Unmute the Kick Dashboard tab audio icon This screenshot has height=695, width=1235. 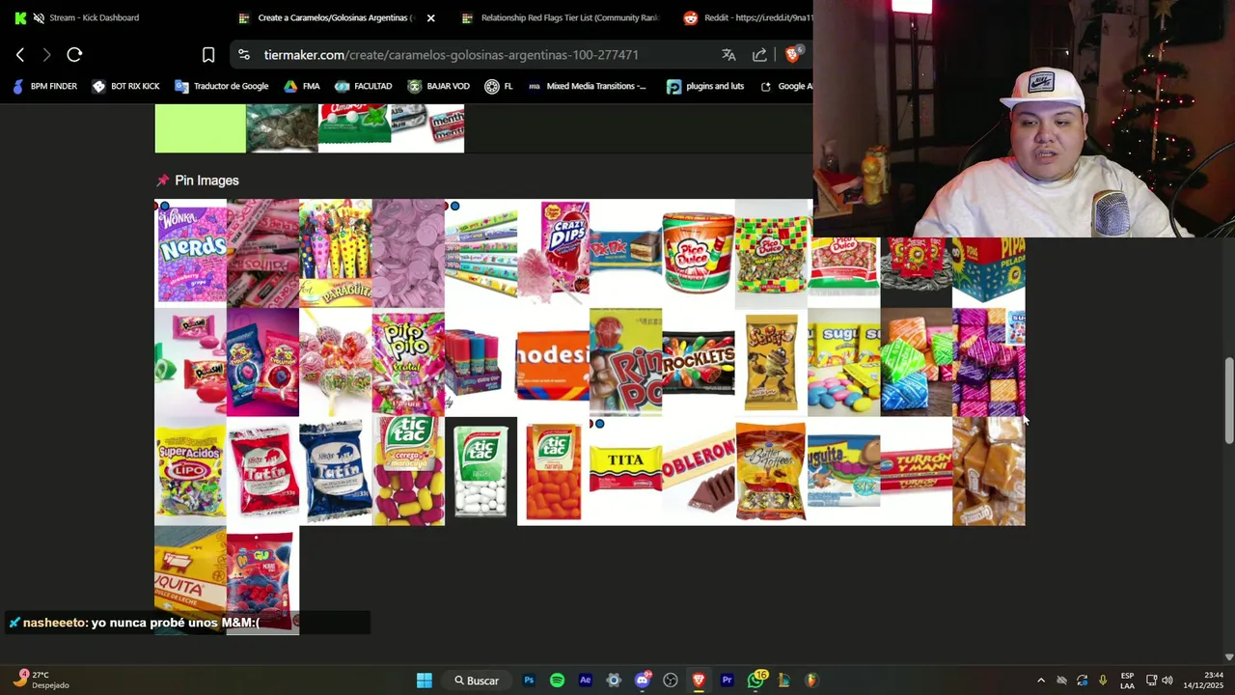point(39,17)
